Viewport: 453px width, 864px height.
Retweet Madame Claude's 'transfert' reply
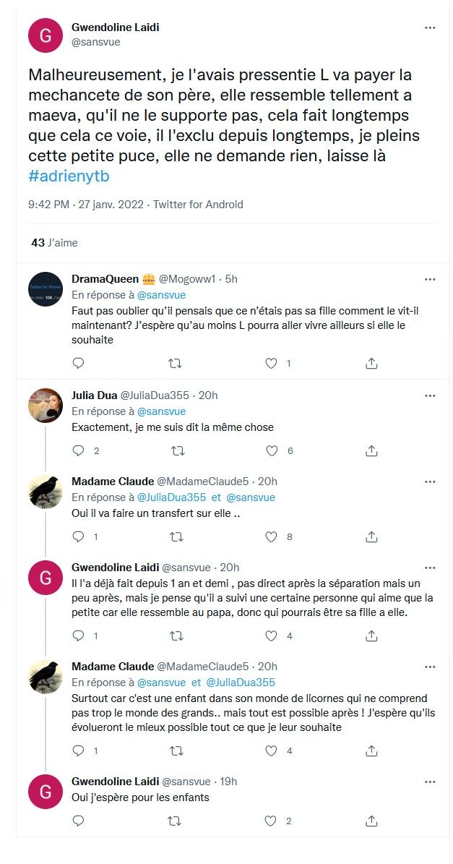[176, 536]
